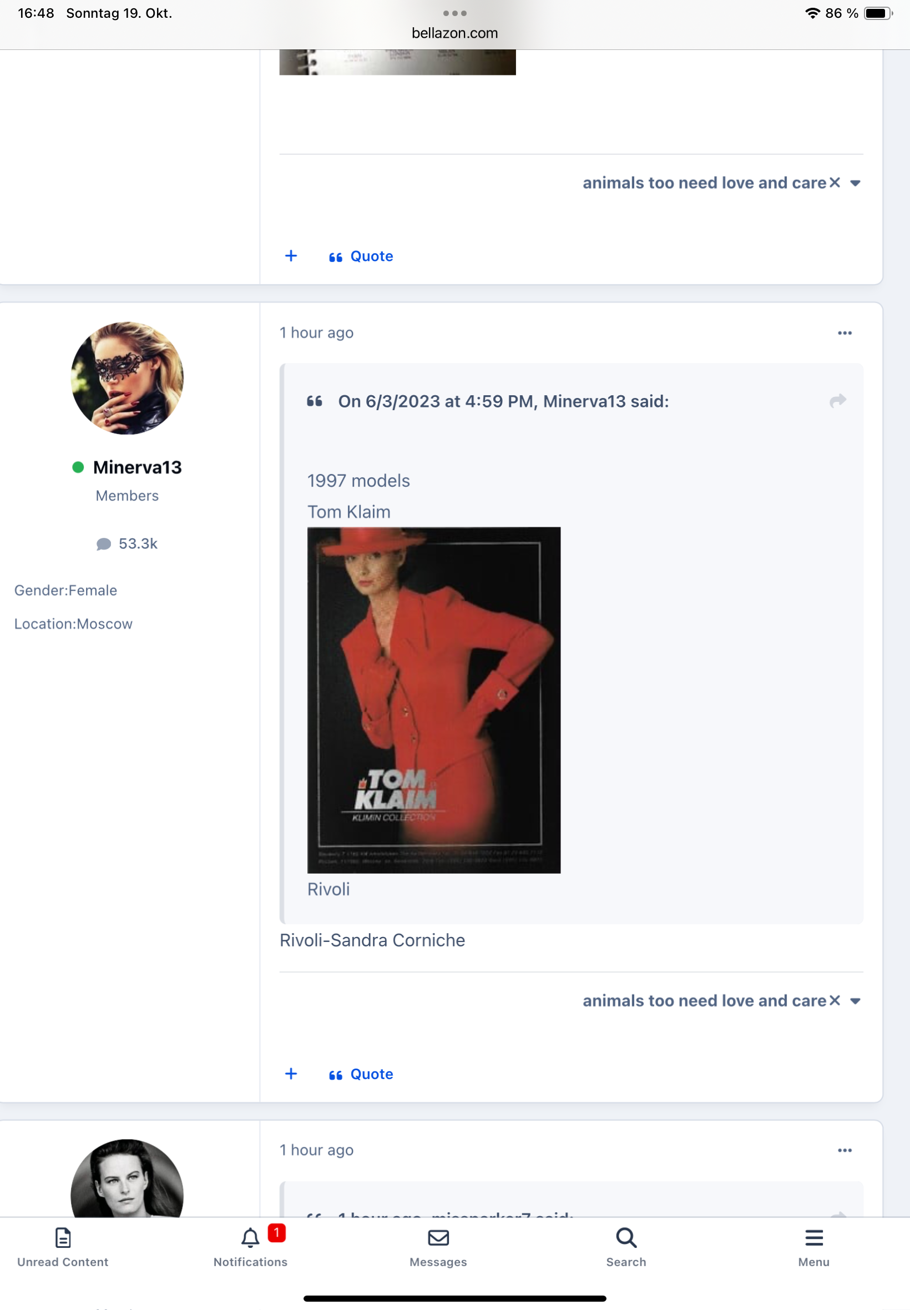Tap the bellazon.com address bar
This screenshot has width=910, height=1310.
(x=454, y=33)
